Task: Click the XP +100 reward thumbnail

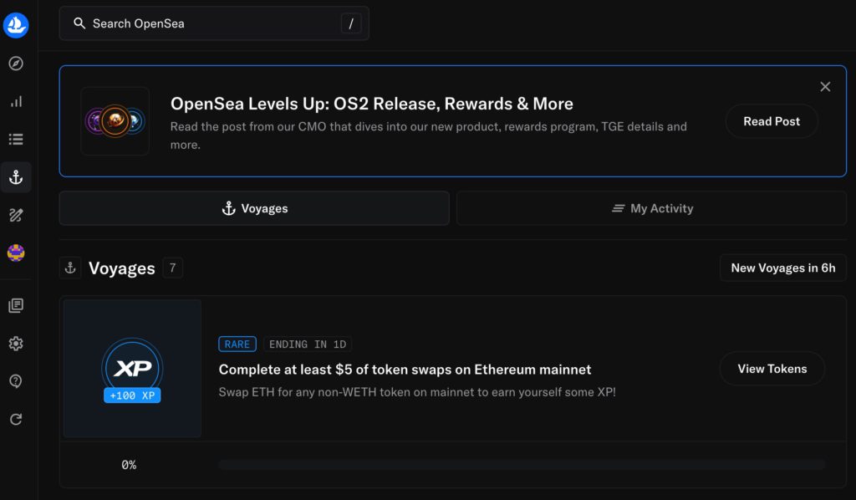Action: tap(133, 369)
